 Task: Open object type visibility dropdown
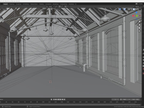[x=116, y=9]
